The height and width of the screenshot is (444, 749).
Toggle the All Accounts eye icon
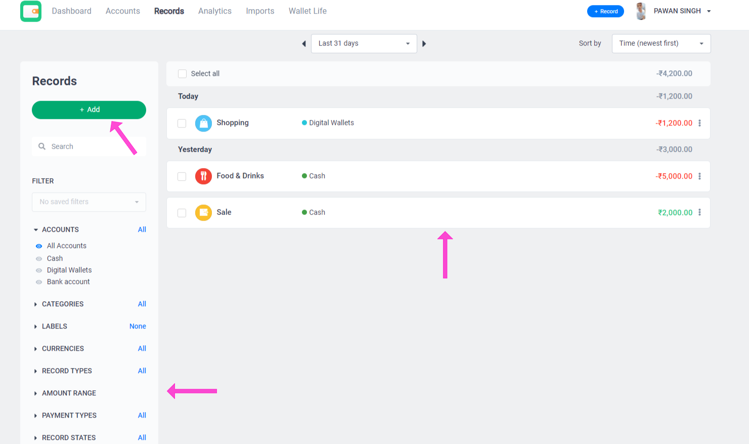click(x=39, y=246)
